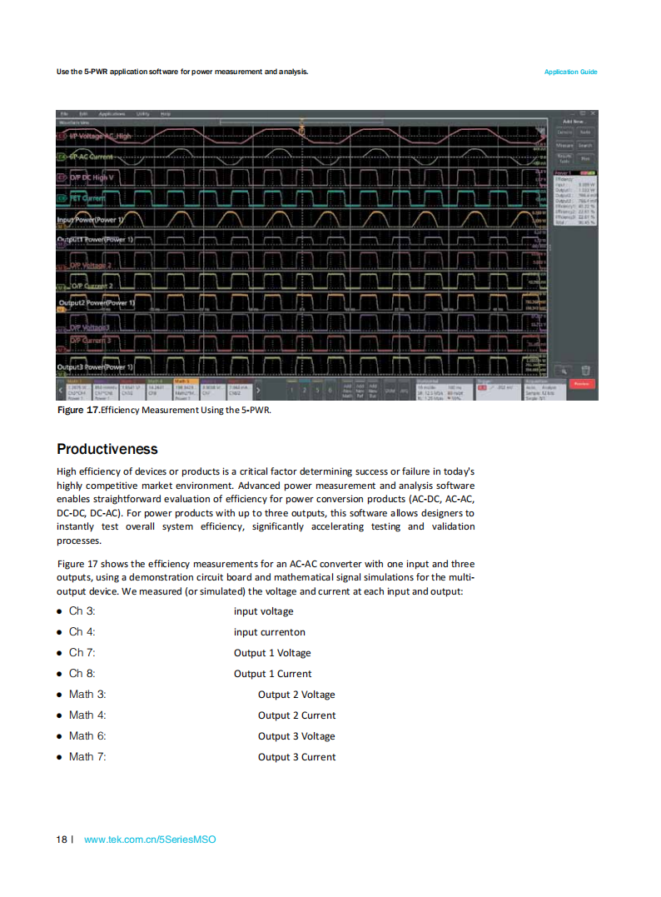This screenshot has width=661, height=897.
Task: Open the trash delete icon
Action: pos(585,371)
